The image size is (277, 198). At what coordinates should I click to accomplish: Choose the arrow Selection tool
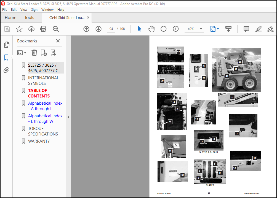139,29
